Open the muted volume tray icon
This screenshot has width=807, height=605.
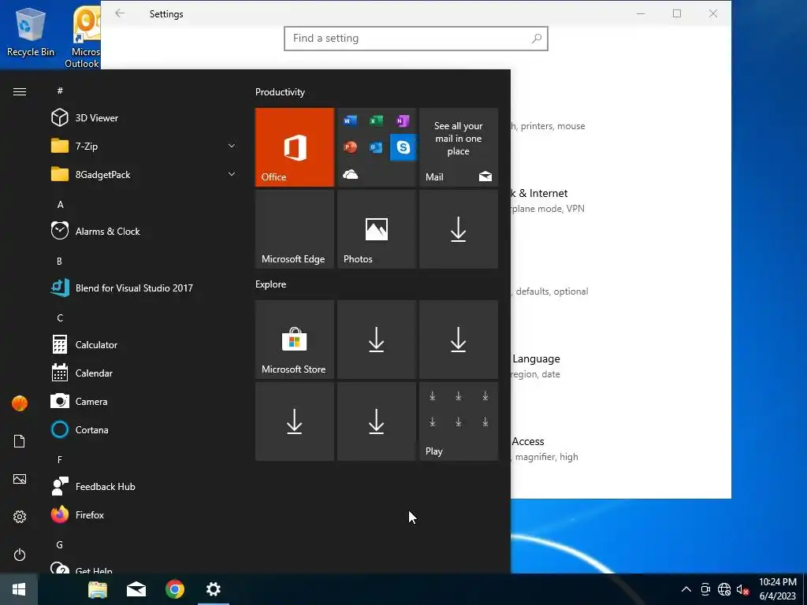[742, 589]
